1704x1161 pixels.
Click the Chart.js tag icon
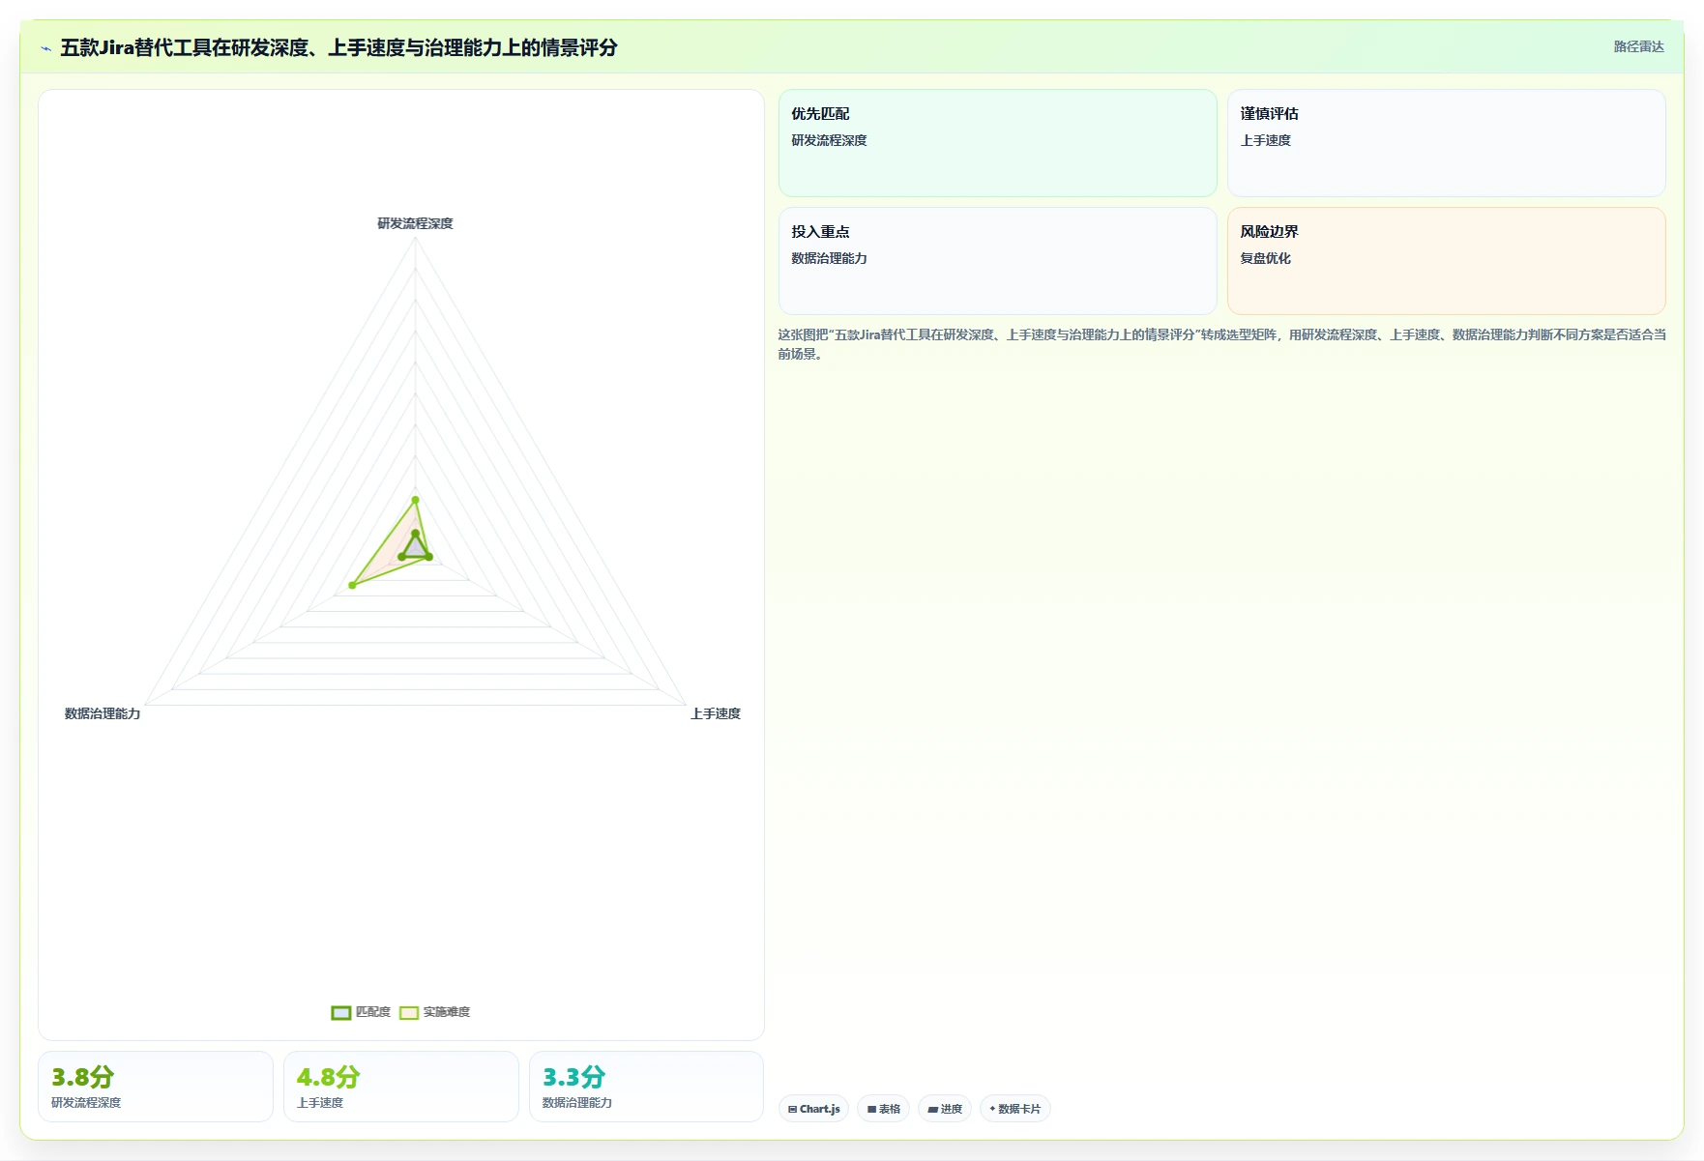coord(792,1110)
